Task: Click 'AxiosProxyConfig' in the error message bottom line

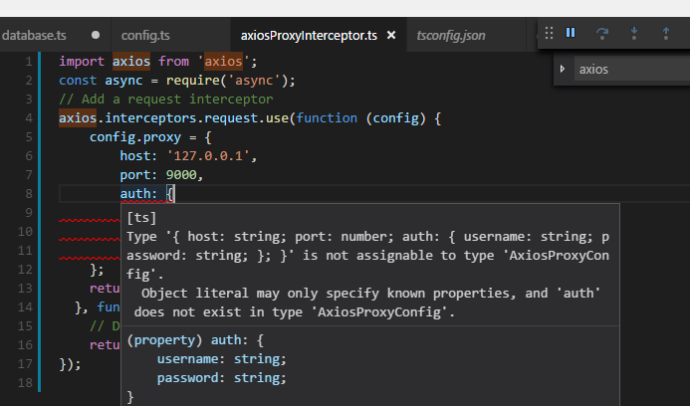Action: click(x=379, y=312)
